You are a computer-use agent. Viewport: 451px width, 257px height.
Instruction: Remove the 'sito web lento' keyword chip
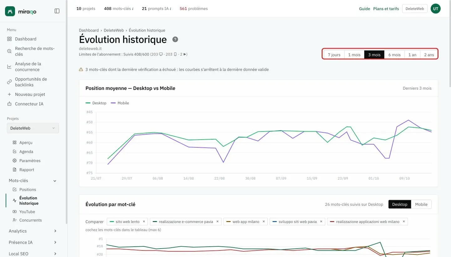144,222
